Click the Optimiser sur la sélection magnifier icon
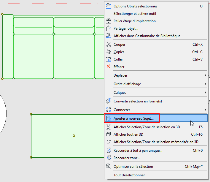This screenshot has width=210, height=182. [109, 167]
